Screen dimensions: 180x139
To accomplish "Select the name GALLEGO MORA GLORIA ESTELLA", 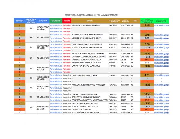I will [x=86, y=60].
